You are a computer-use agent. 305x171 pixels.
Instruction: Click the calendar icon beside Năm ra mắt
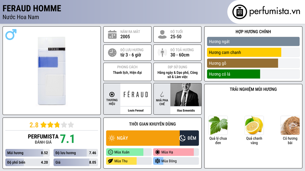click(x=112, y=34)
